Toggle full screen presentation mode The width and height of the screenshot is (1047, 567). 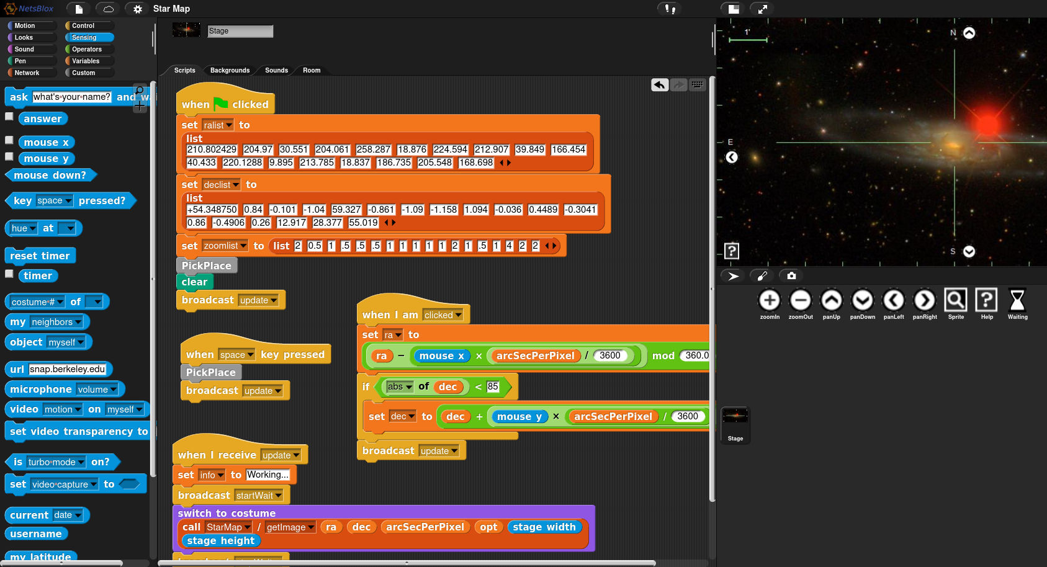(x=763, y=9)
